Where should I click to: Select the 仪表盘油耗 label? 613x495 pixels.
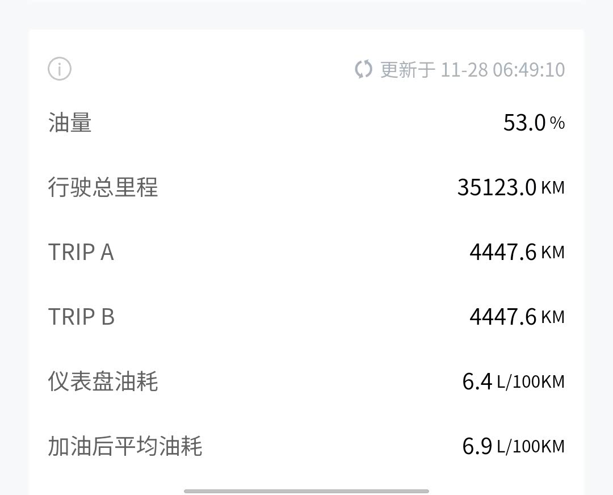[x=103, y=381]
